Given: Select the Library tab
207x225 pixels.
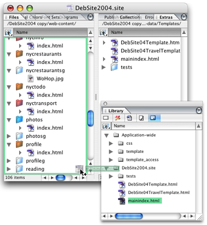Looking at the screenshot, I should coord(116,111).
